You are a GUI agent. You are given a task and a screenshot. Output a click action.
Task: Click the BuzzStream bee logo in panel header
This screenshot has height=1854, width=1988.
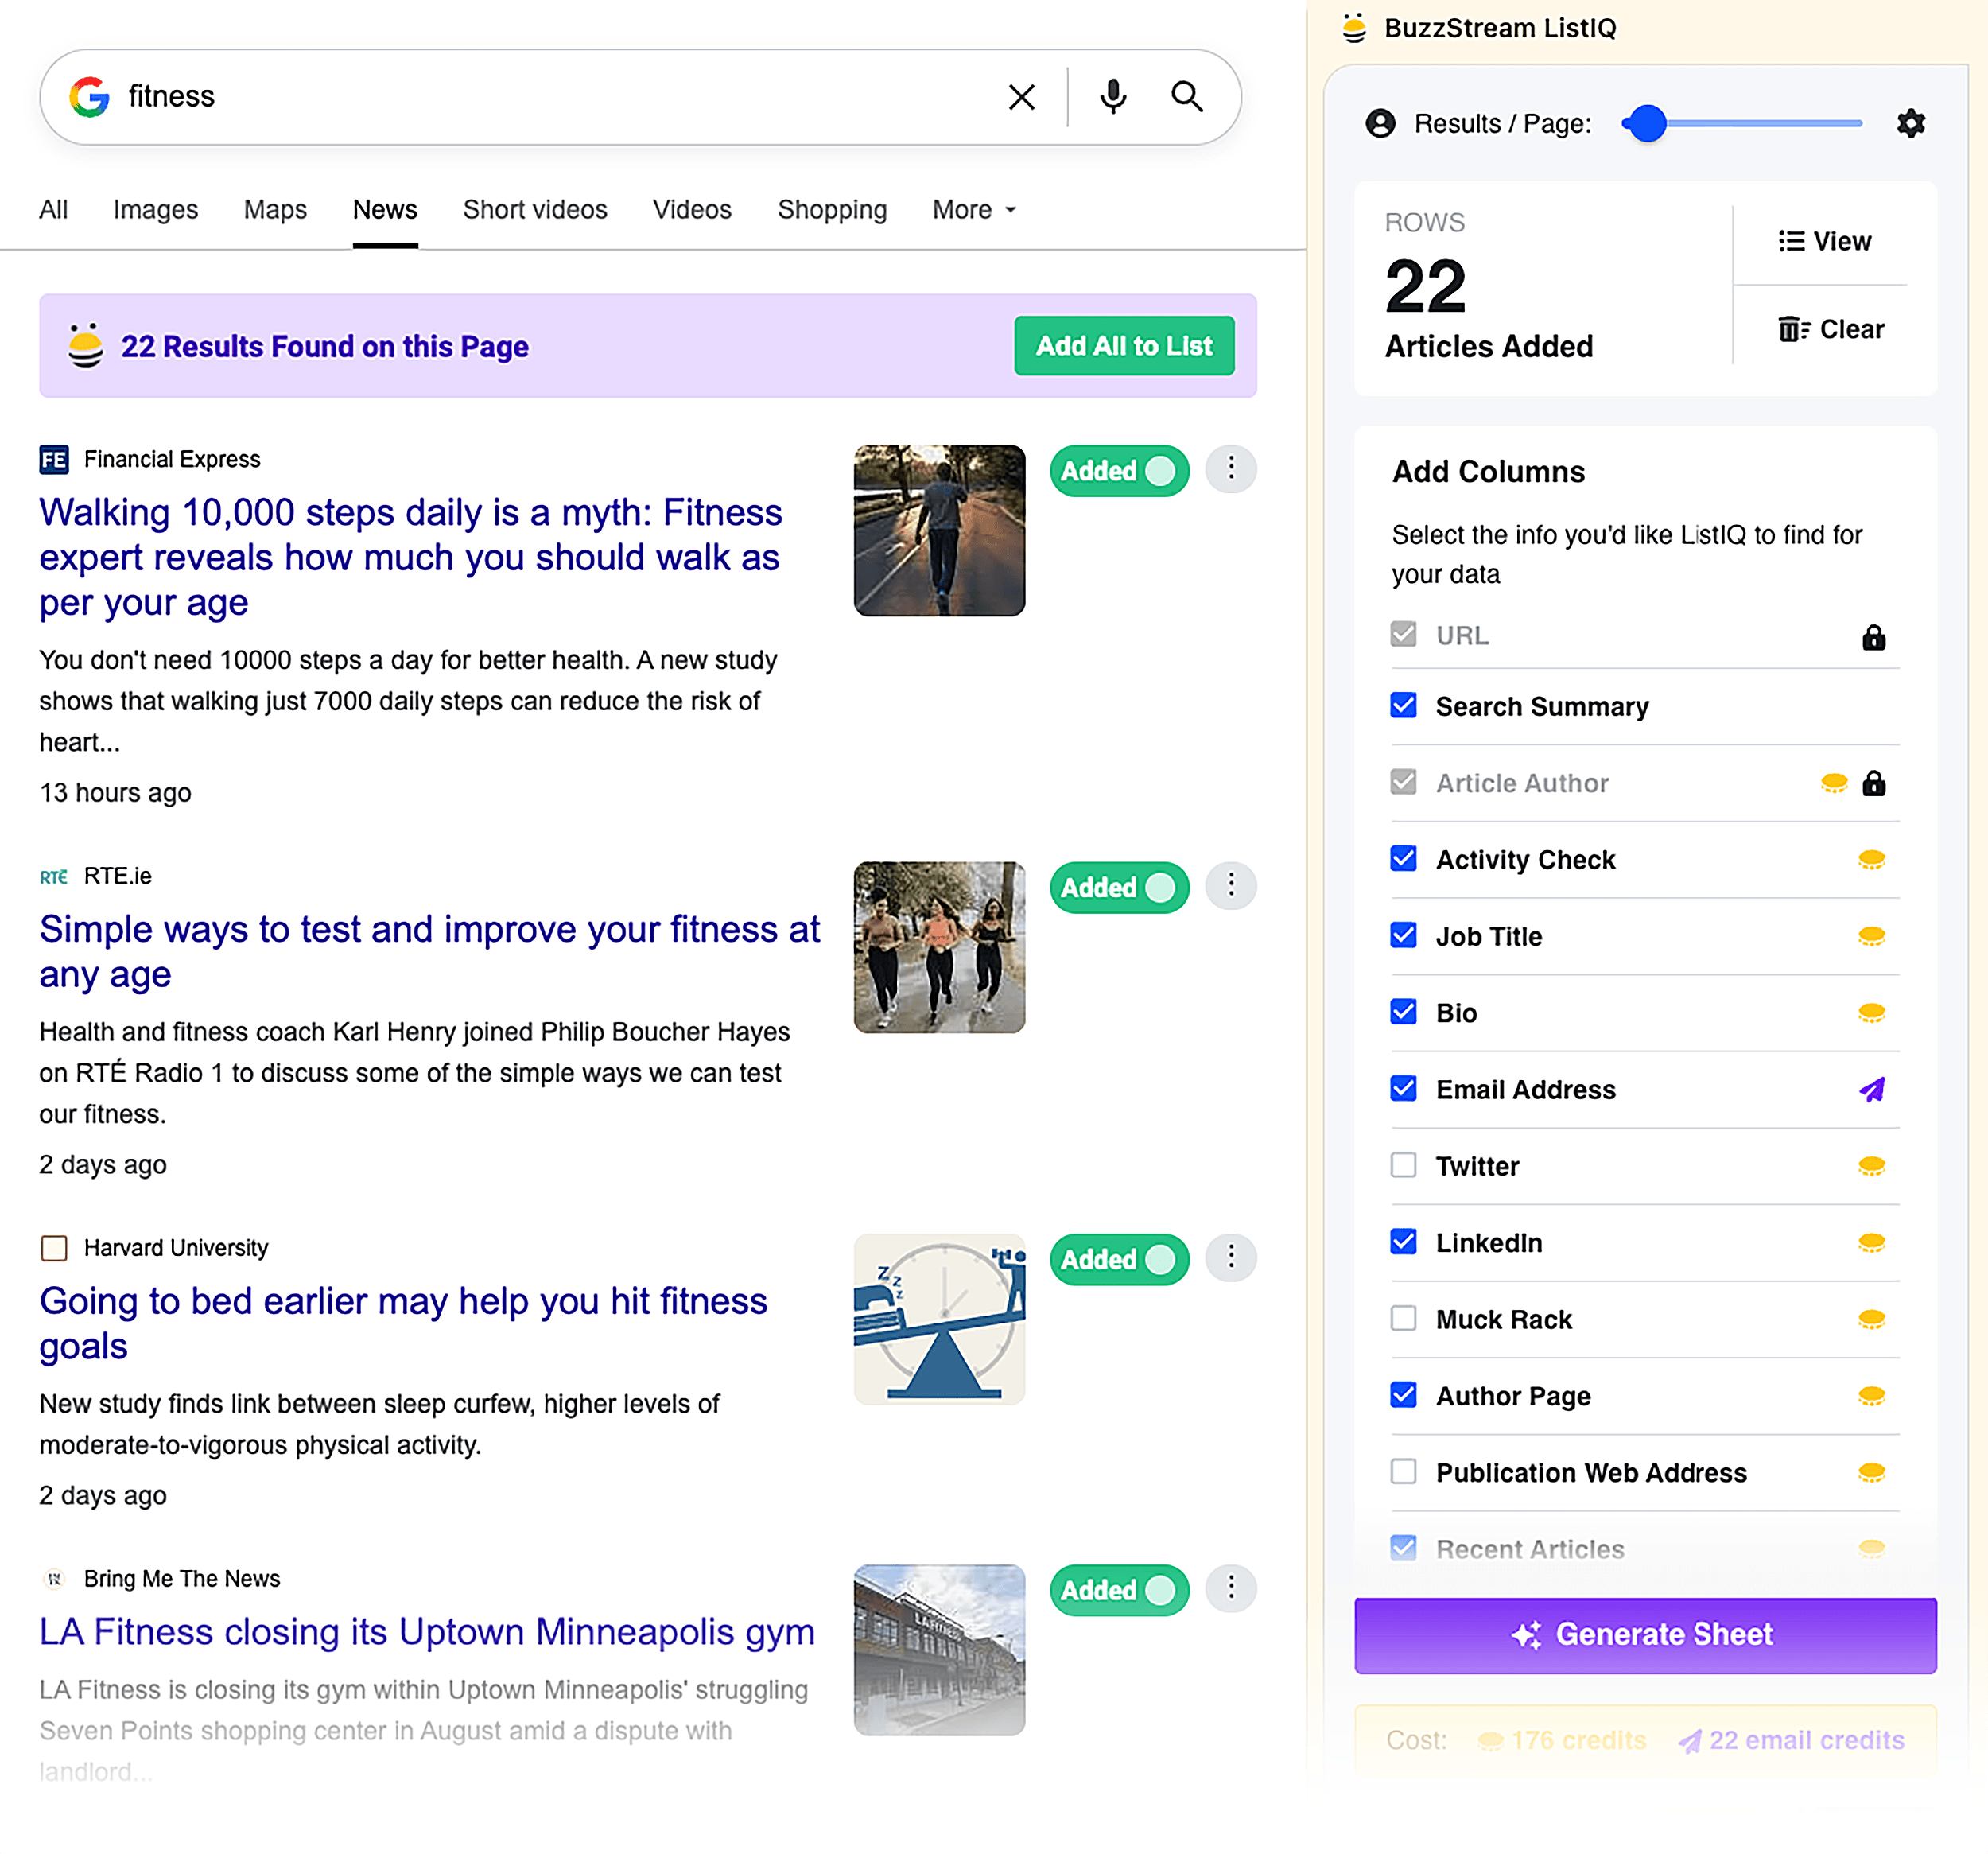pyautogui.click(x=1355, y=28)
